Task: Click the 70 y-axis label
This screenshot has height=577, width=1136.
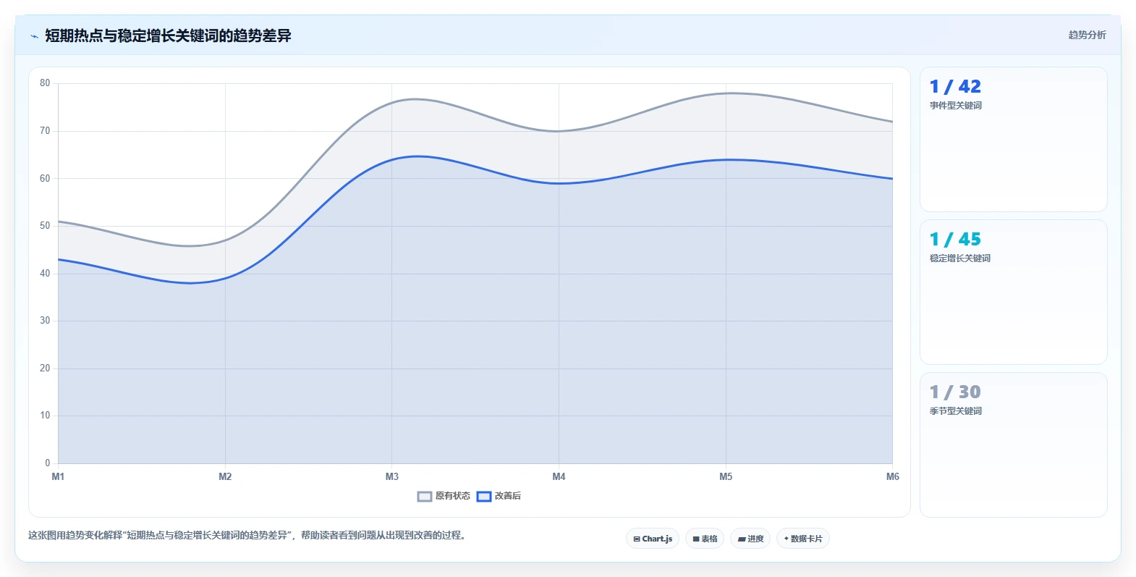Action: click(x=45, y=131)
